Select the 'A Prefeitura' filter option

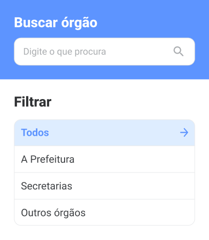(x=104, y=159)
